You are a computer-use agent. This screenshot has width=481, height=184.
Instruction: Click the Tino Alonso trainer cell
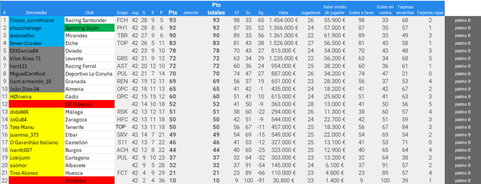(x=37, y=173)
